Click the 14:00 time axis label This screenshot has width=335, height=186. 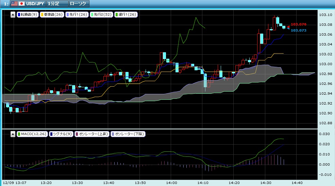point(171,183)
